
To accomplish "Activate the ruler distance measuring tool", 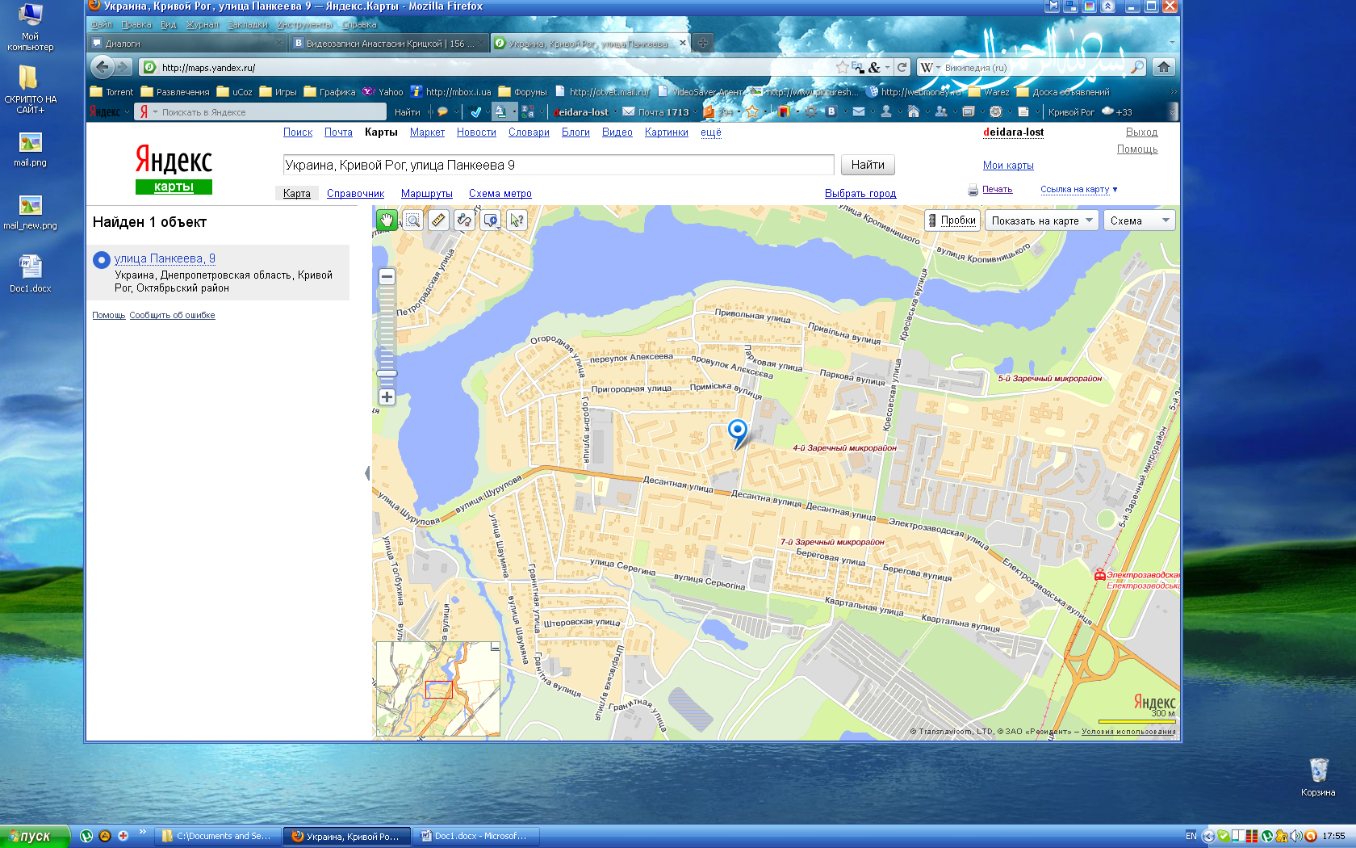I will coord(438,220).
